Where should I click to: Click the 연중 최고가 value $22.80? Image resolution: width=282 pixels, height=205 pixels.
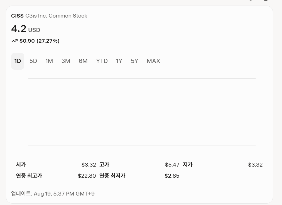[x=87, y=176]
